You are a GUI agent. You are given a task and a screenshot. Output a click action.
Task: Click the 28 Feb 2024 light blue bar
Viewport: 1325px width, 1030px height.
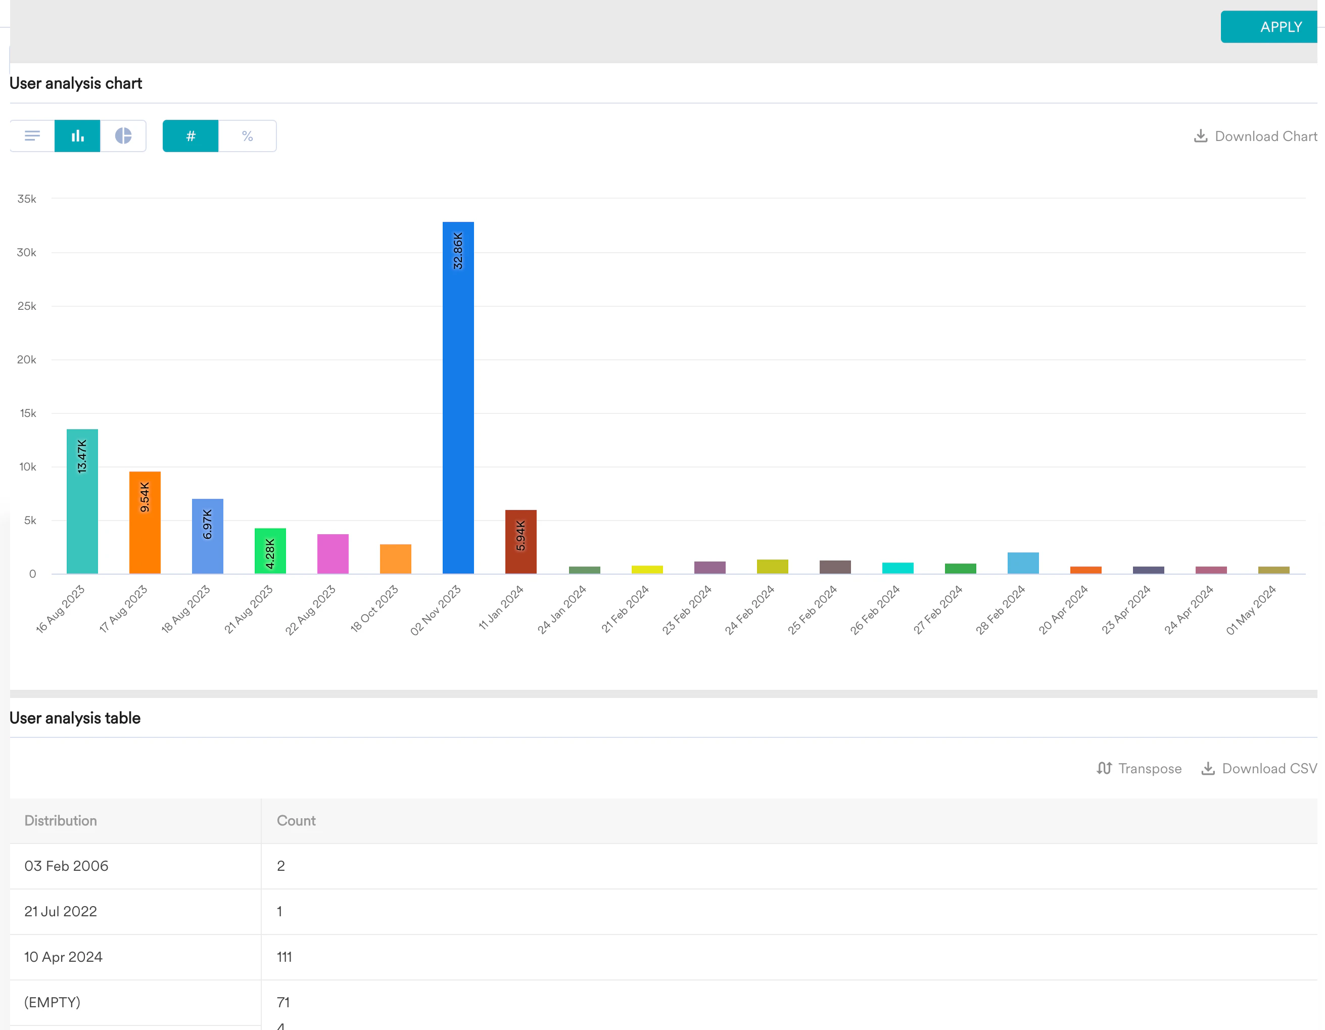click(x=1023, y=564)
